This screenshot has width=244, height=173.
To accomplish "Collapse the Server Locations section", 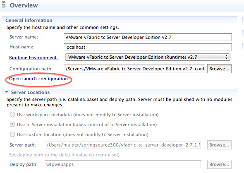I will (x=7, y=92).
